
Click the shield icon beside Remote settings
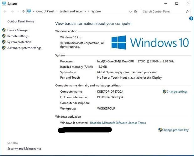[x=4, y=36]
